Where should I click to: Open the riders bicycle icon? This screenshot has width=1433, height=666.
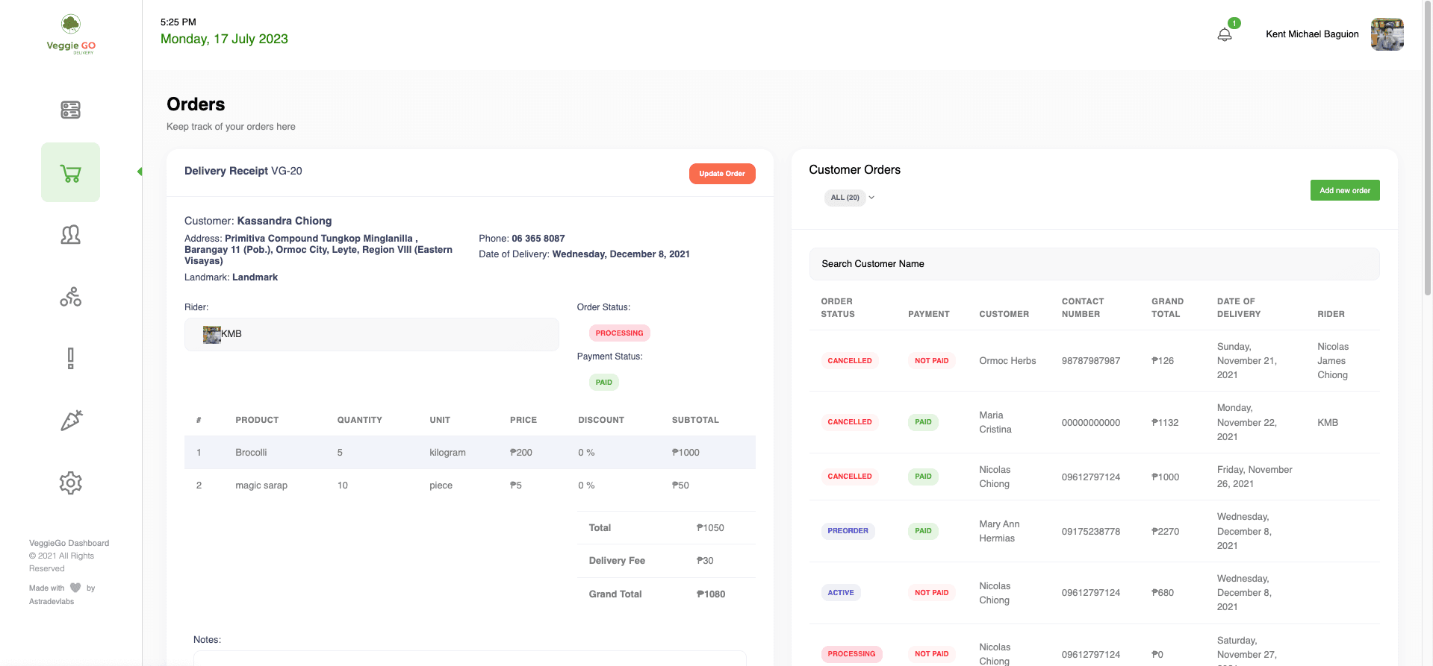[70, 297]
